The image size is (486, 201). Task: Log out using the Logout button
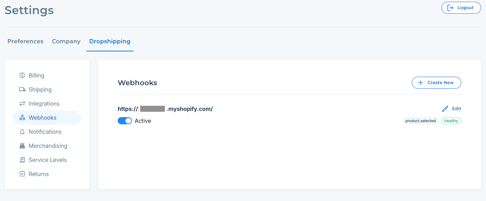461,8
